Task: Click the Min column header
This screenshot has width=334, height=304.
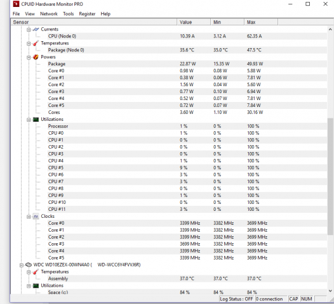Action: tap(227, 22)
